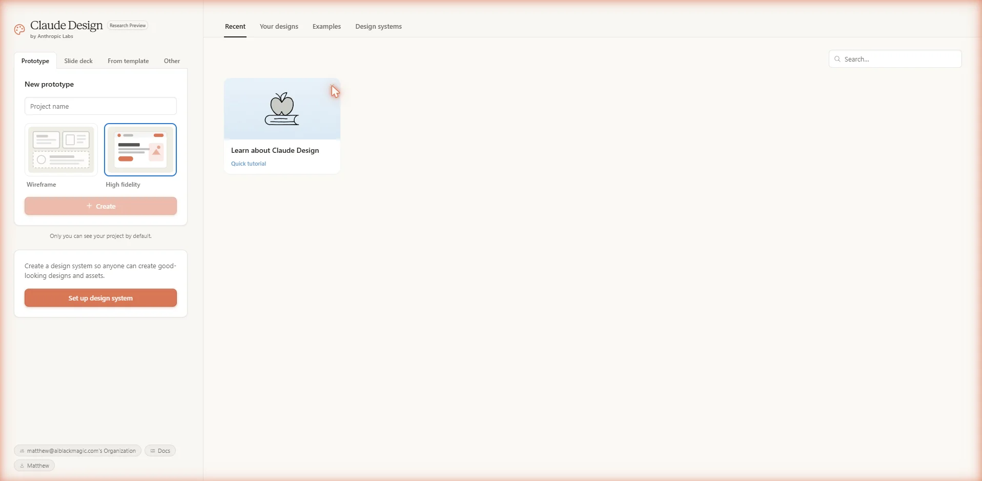
Task: Select the Prototype tab
Action: pos(35,61)
